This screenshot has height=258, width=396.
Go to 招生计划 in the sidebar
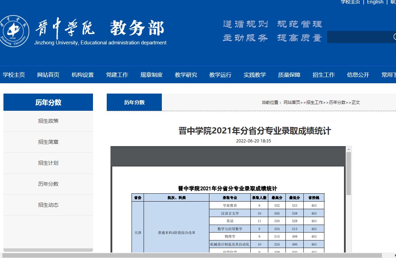point(48,163)
